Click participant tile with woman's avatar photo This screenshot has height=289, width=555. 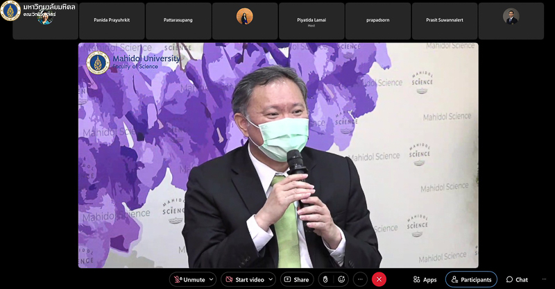tap(245, 20)
